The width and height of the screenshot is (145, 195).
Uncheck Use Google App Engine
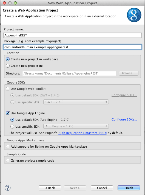[x=8, y=113]
